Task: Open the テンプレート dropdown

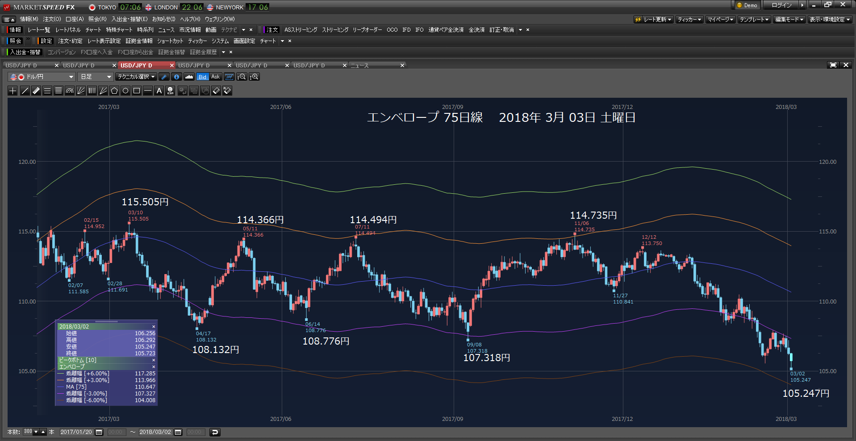Action: [754, 20]
